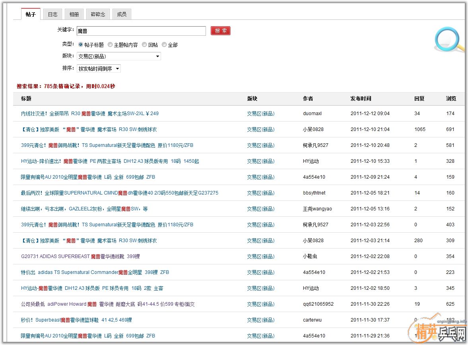This screenshot has width=468, height=345.
Task: Switch to the 日志 tab
Action: pyautogui.click(x=52, y=14)
